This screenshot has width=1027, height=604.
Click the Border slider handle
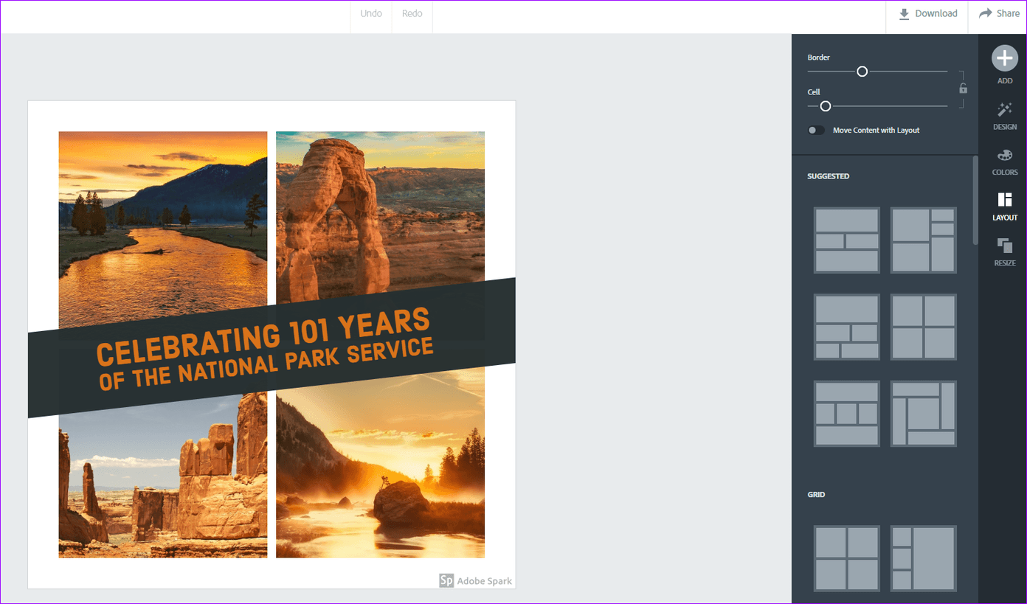pos(862,72)
